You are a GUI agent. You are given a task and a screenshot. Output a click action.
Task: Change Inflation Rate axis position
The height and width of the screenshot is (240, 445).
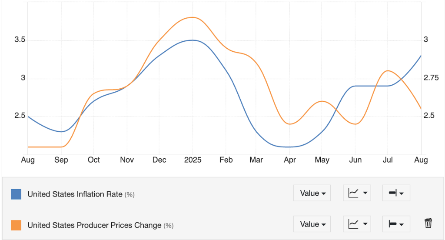click(x=396, y=193)
